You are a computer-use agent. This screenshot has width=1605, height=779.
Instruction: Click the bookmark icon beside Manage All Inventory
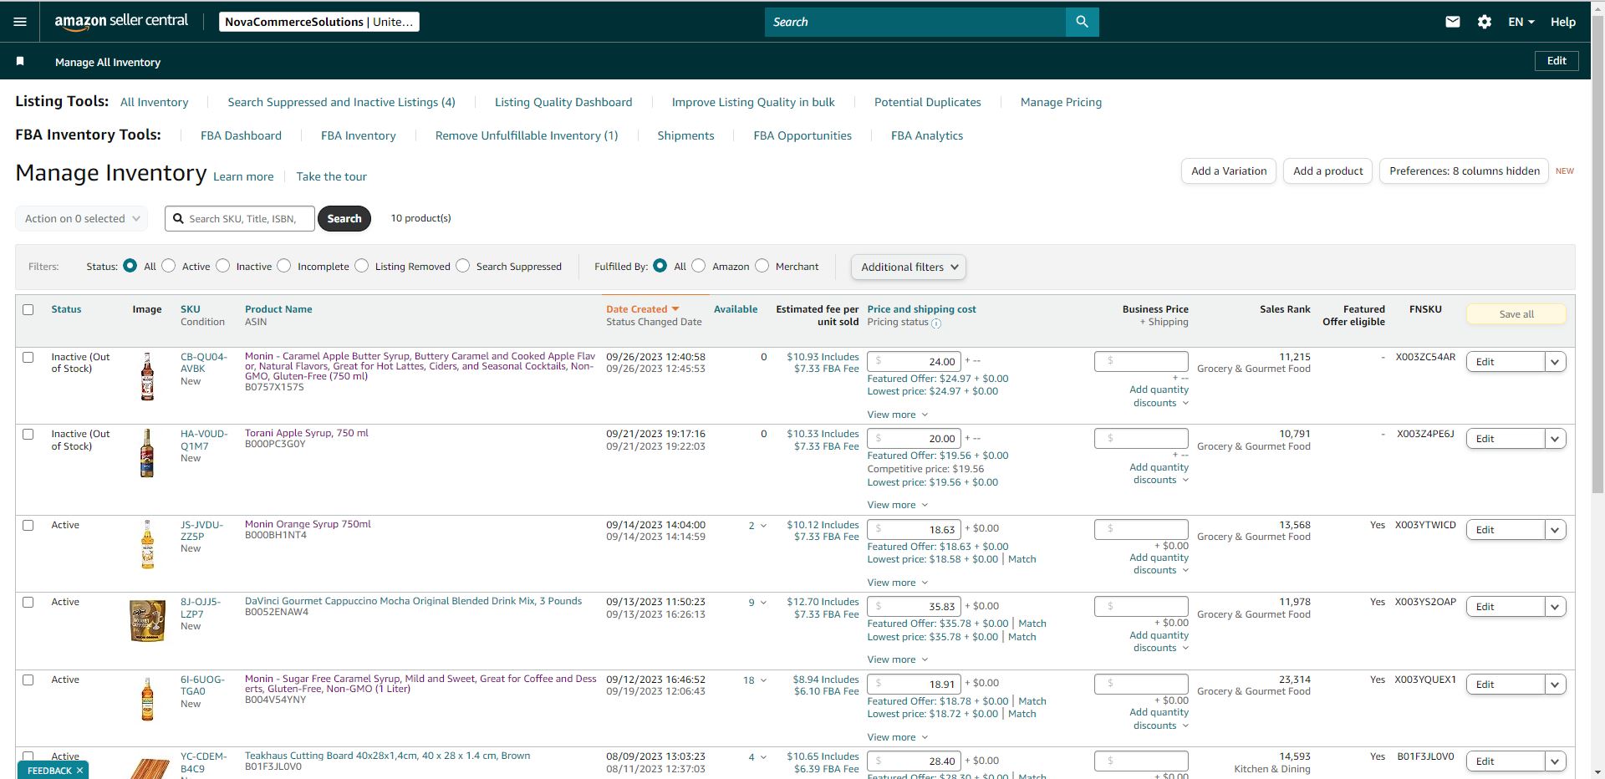pos(20,61)
